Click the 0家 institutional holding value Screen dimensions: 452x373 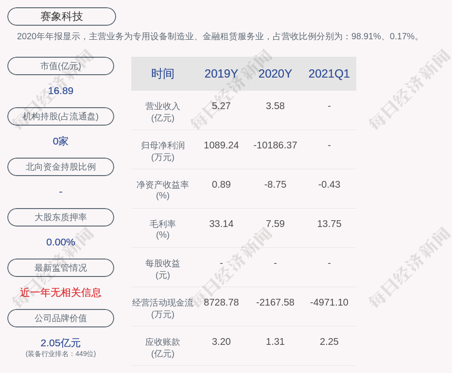pyautogui.click(x=61, y=141)
